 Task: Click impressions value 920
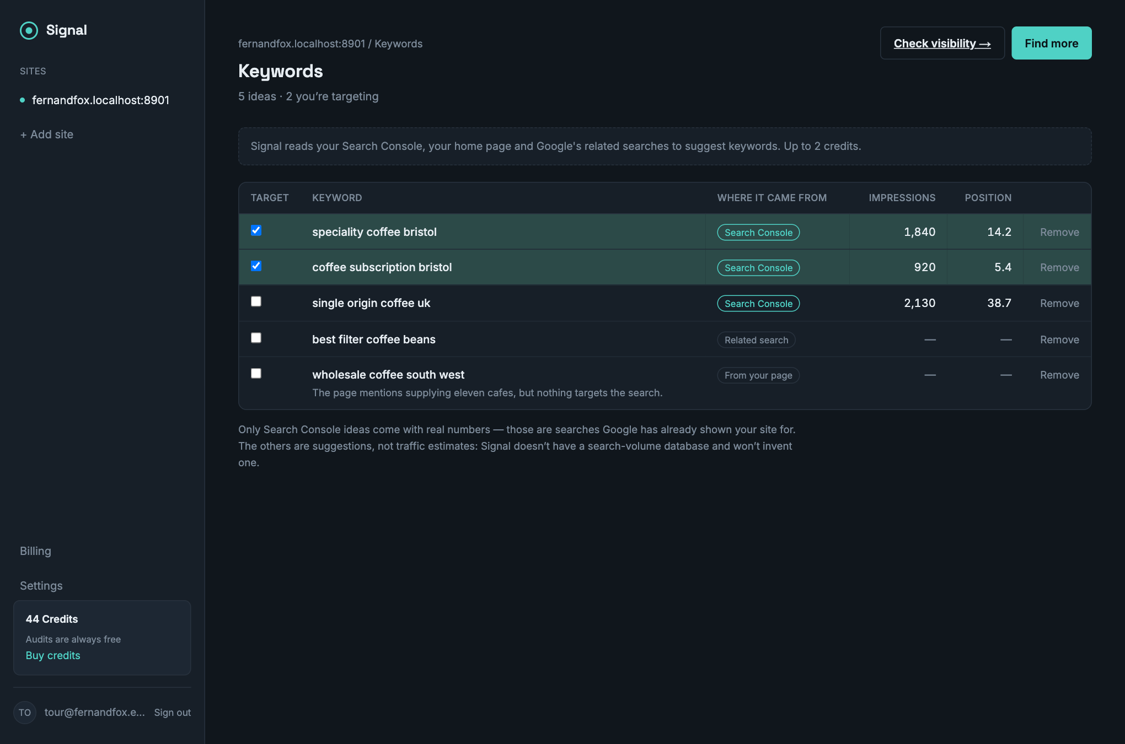925,267
